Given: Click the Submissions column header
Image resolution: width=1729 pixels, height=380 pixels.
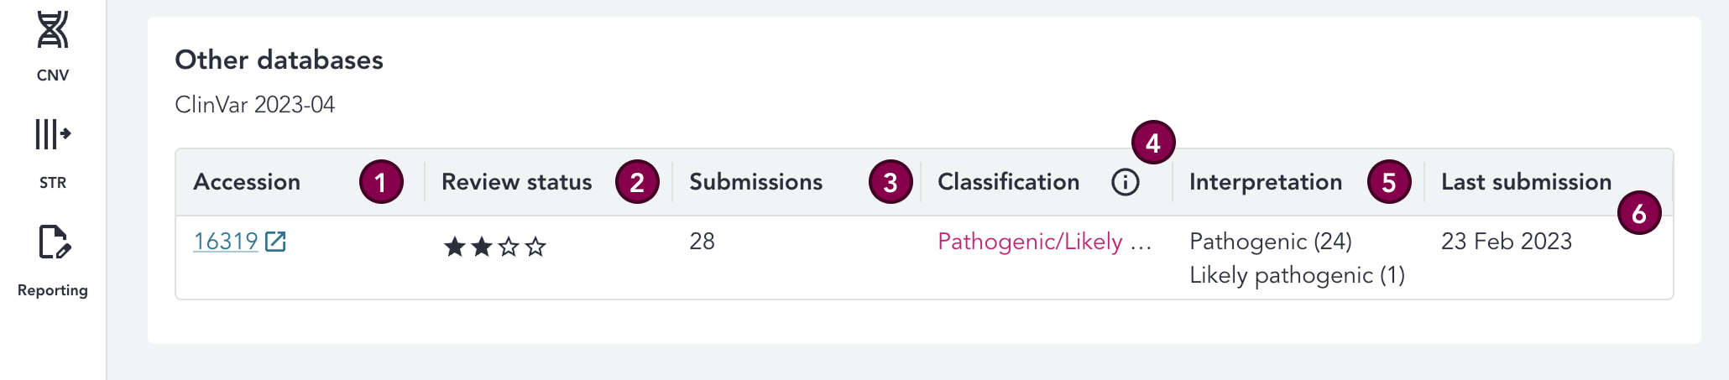Looking at the screenshot, I should click(755, 182).
